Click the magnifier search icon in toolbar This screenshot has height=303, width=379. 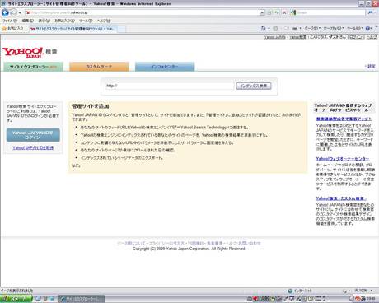(370, 12)
